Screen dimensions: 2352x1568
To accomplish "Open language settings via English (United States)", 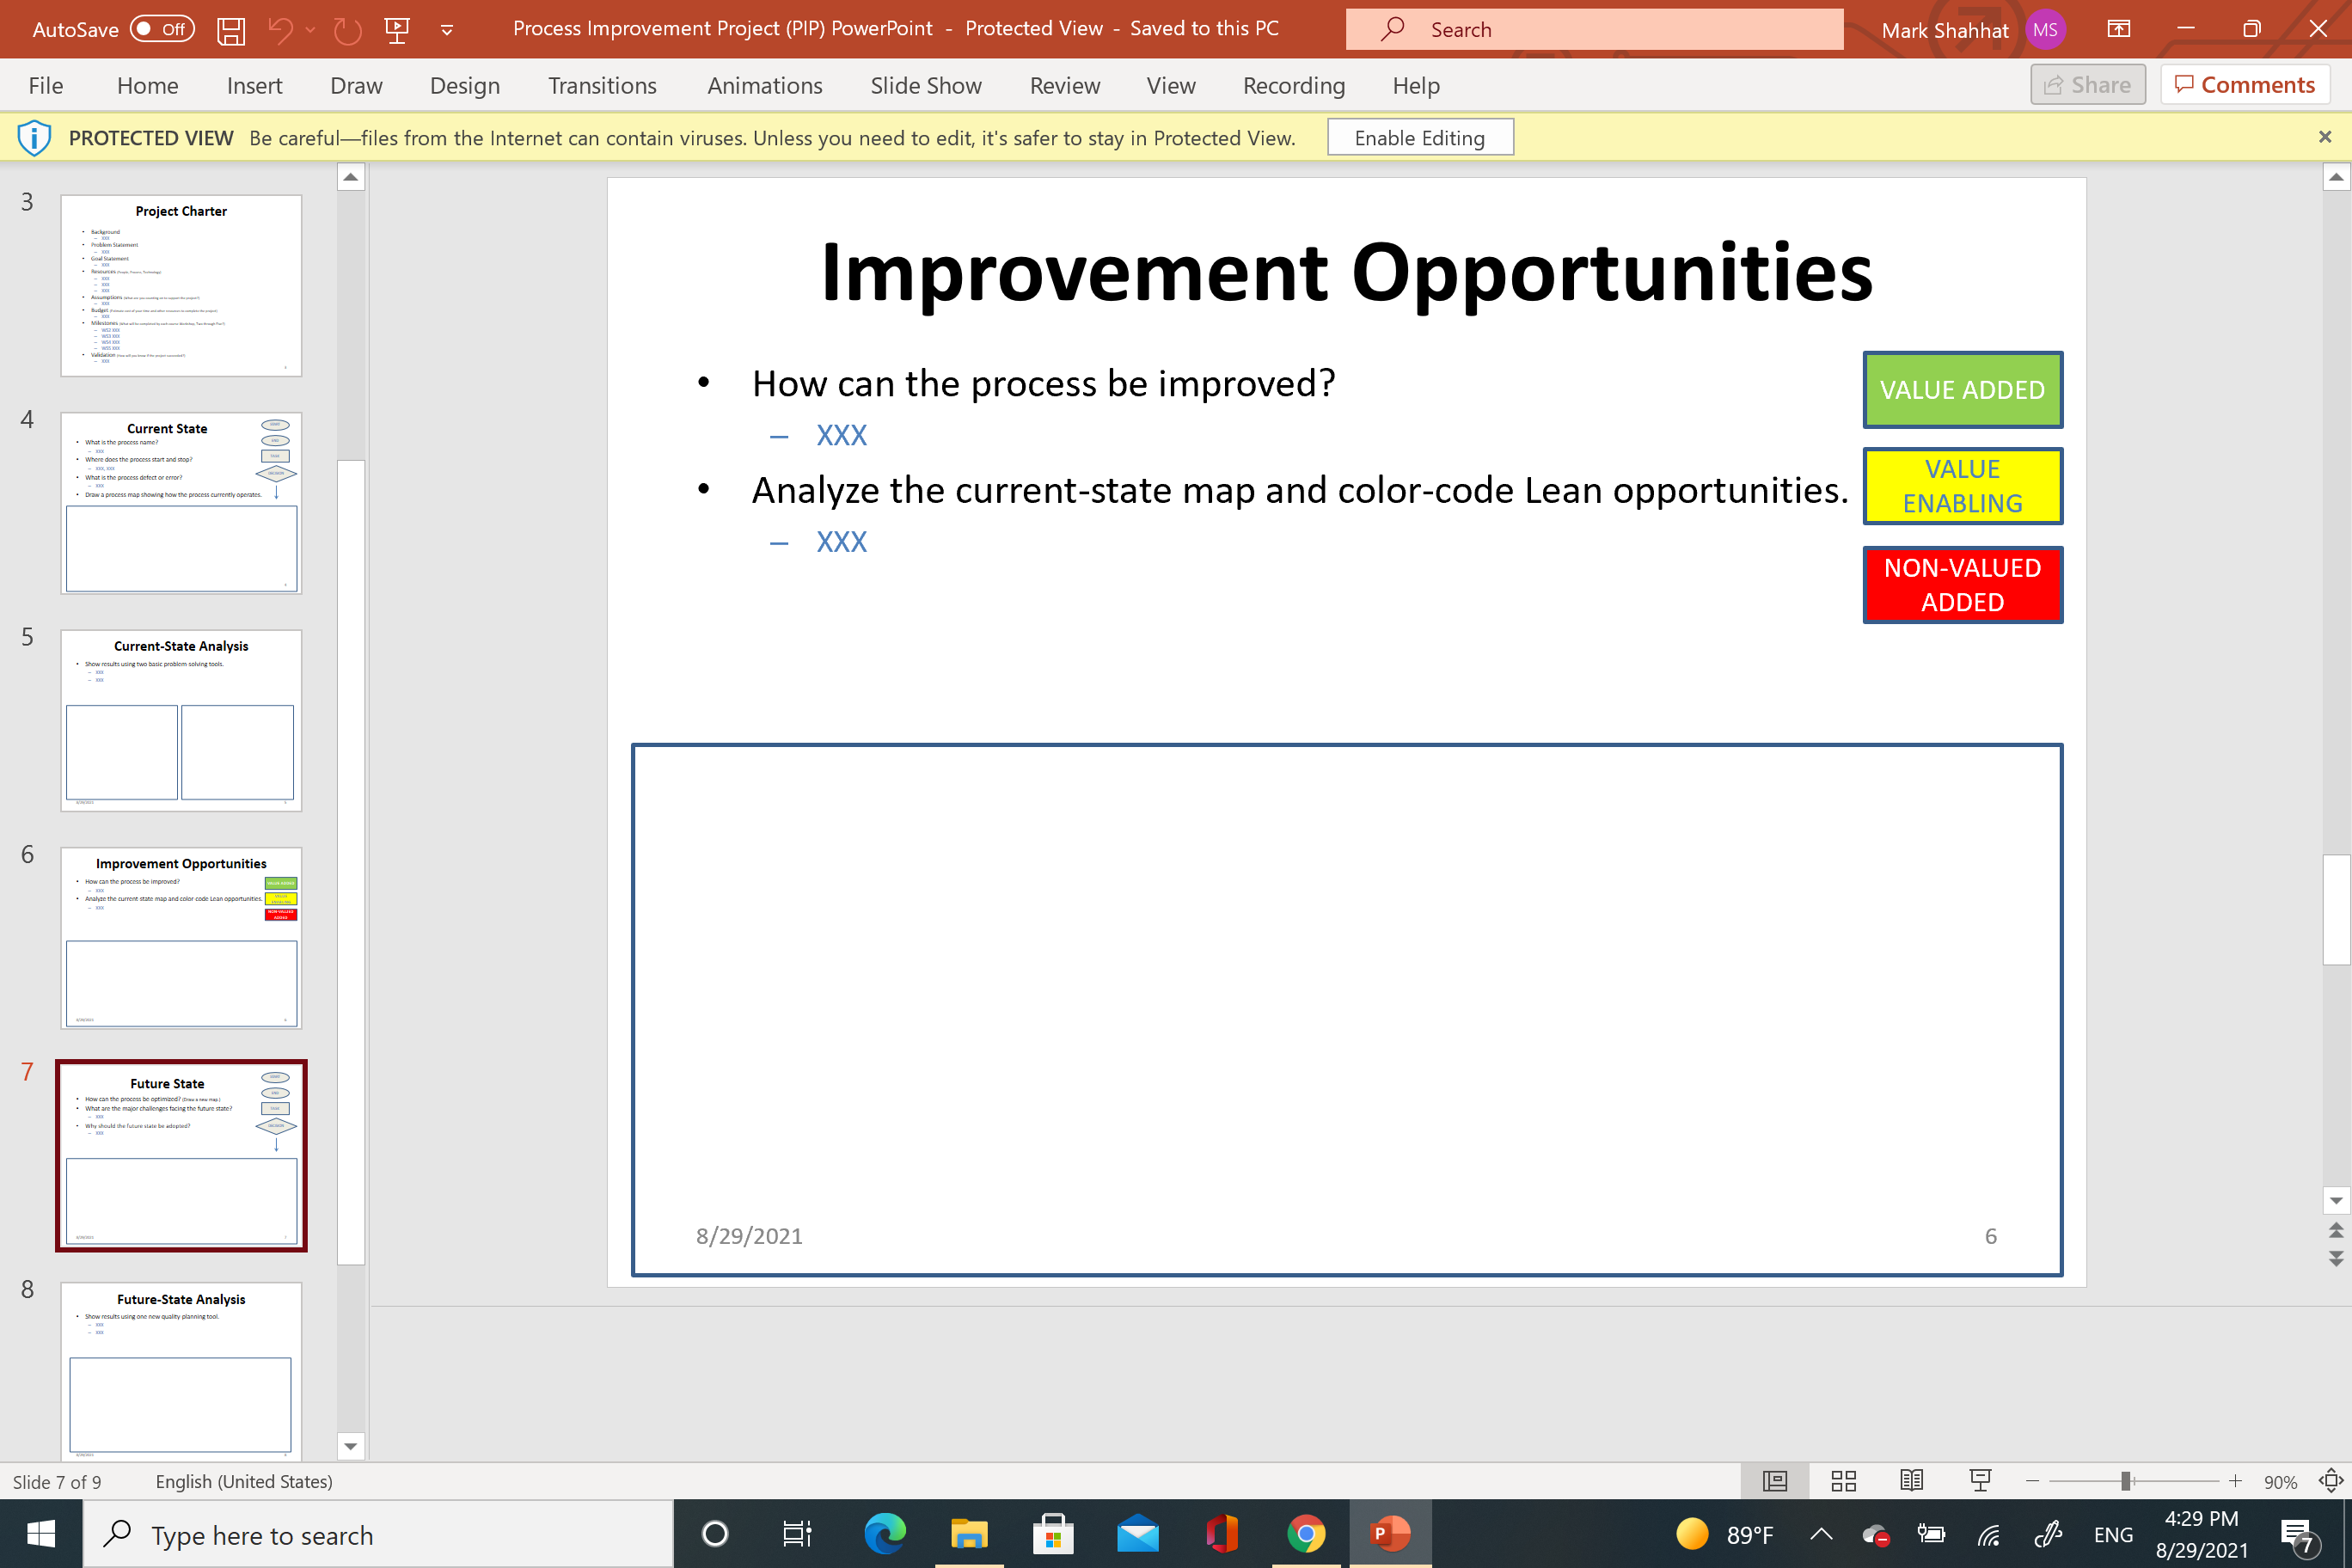I will (x=243, y=1481).
